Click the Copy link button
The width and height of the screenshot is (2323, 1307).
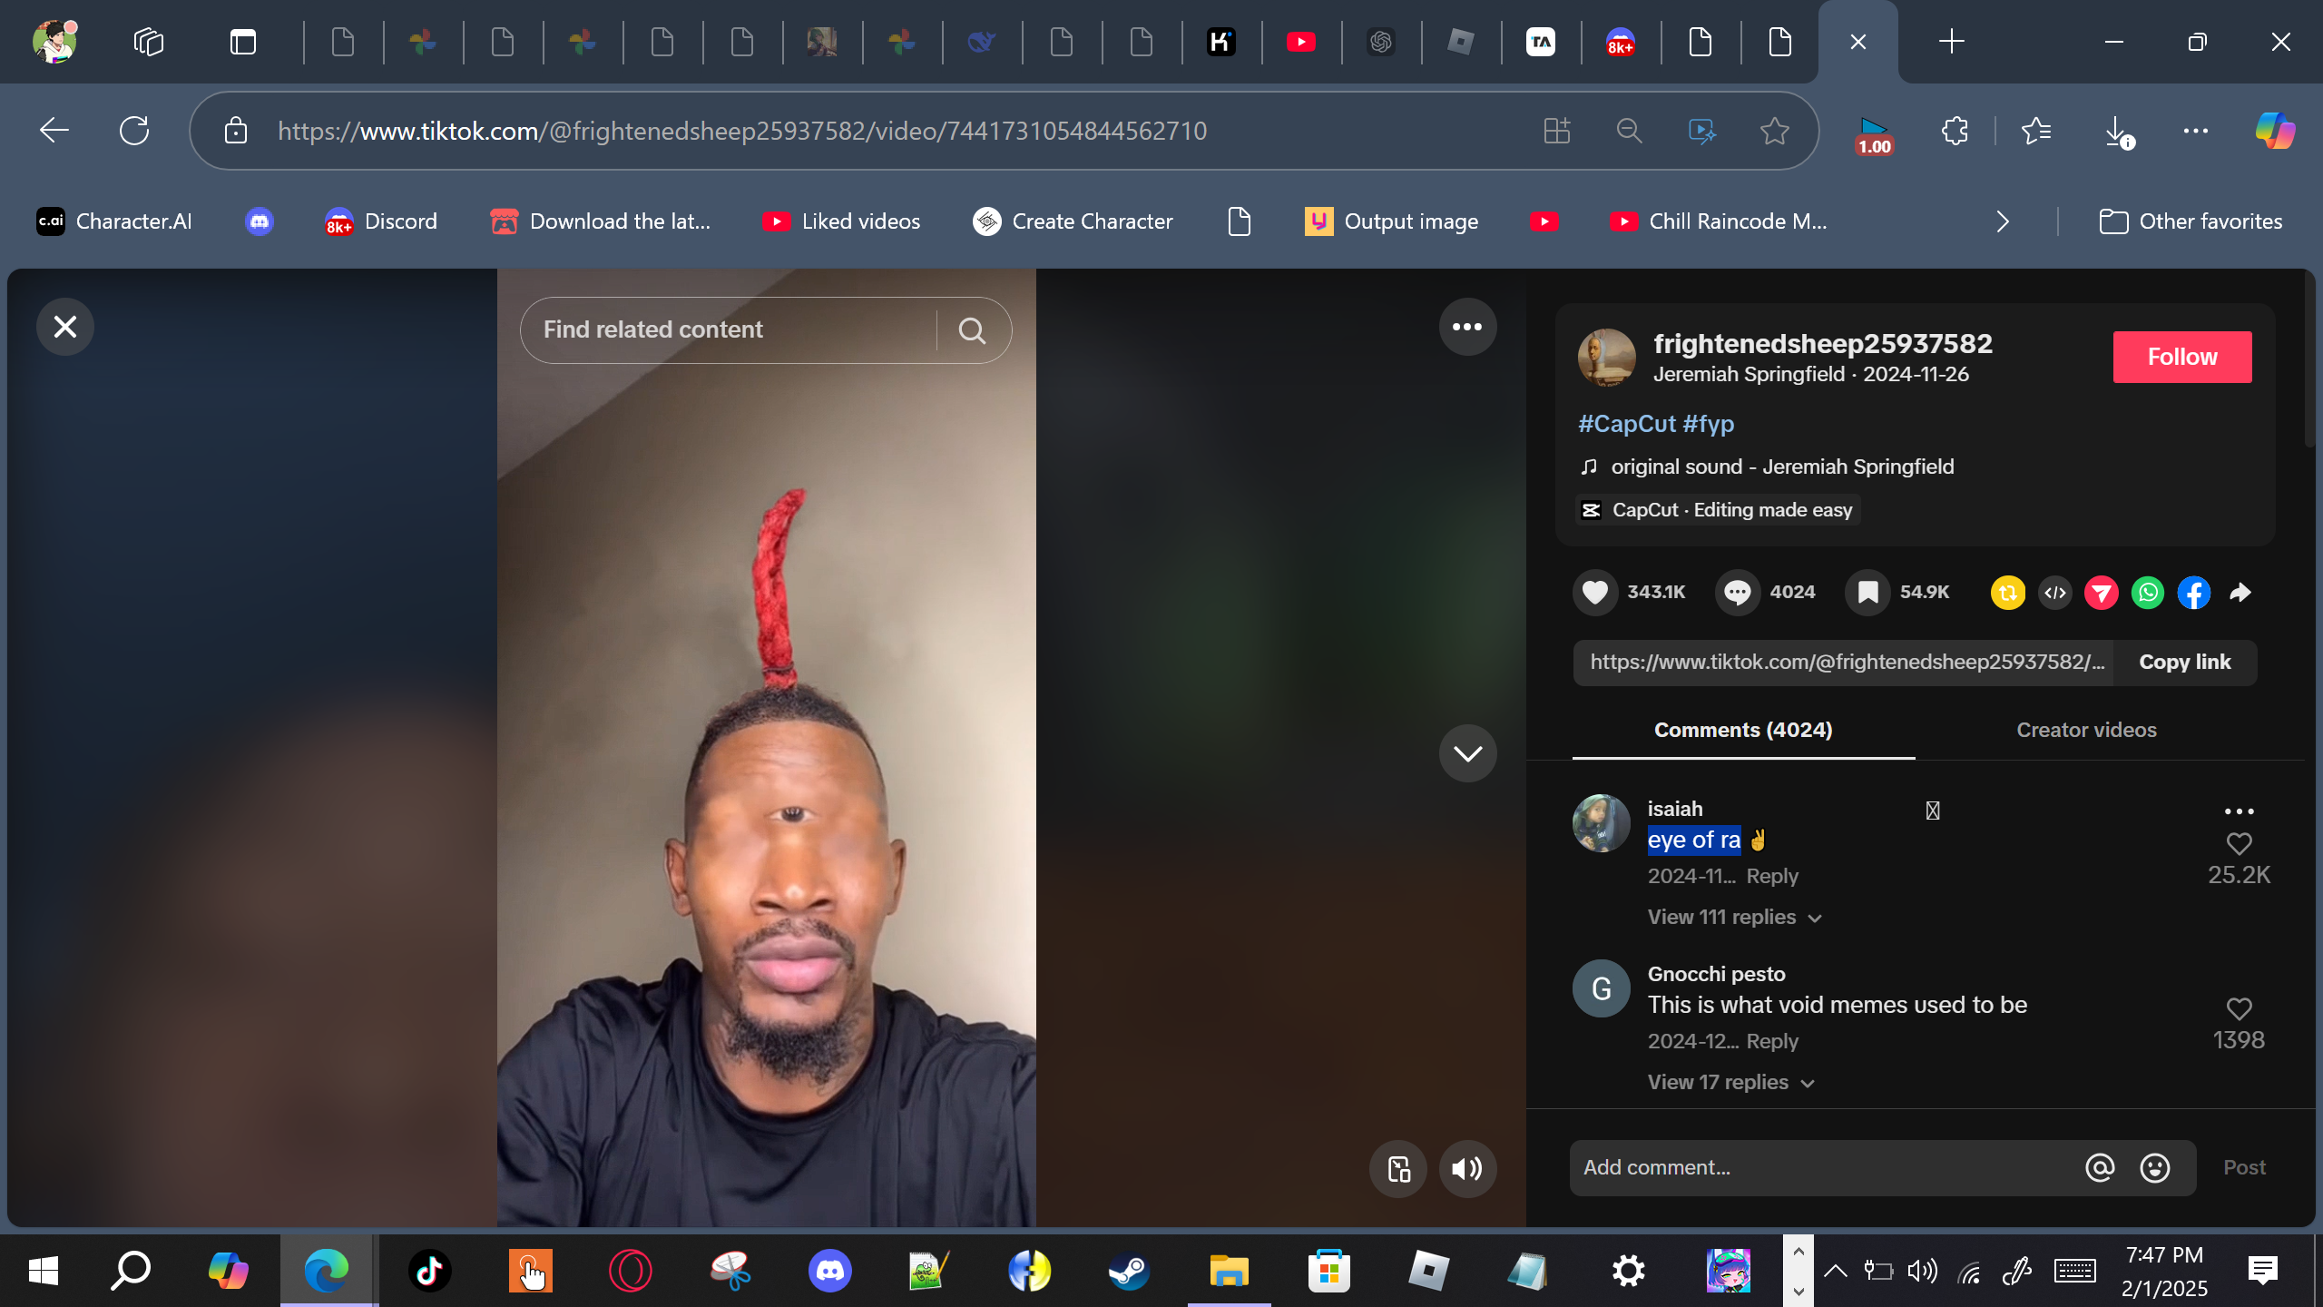[2184, 662]
